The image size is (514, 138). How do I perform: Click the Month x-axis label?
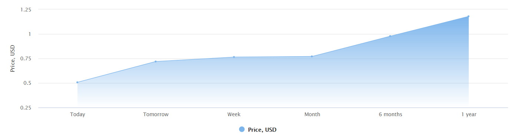pyautogui.click(x=312, y=114)
